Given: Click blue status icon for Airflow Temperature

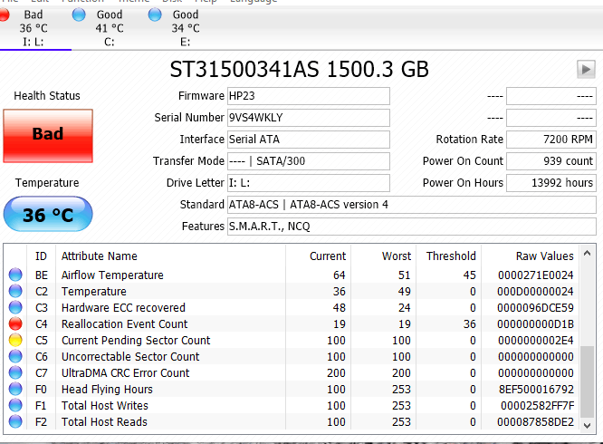Looking at the screenshot, I should (15, 275).
